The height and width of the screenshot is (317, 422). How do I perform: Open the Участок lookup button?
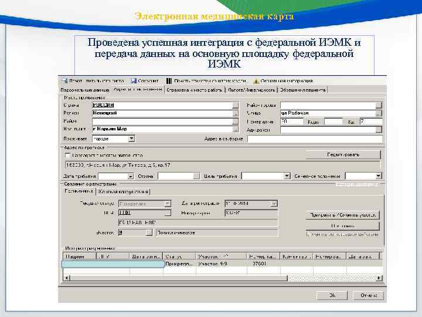[149, 232]
